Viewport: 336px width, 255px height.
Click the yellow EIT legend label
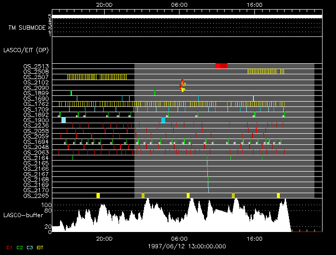(x=40, y=247)
